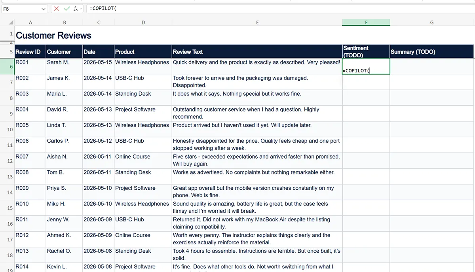Click the Sentiment (TODO) header cell
Image resolution: width=475 pixels, height=272 pixels.
(x=366, y=51)
